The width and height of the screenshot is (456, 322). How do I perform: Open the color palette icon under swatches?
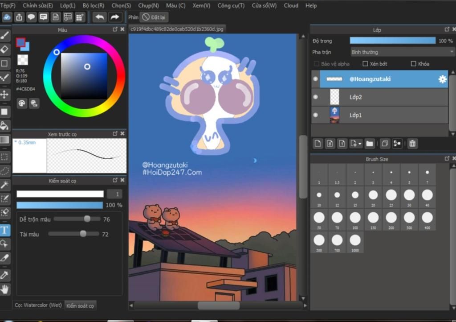(x=22, y=103)
